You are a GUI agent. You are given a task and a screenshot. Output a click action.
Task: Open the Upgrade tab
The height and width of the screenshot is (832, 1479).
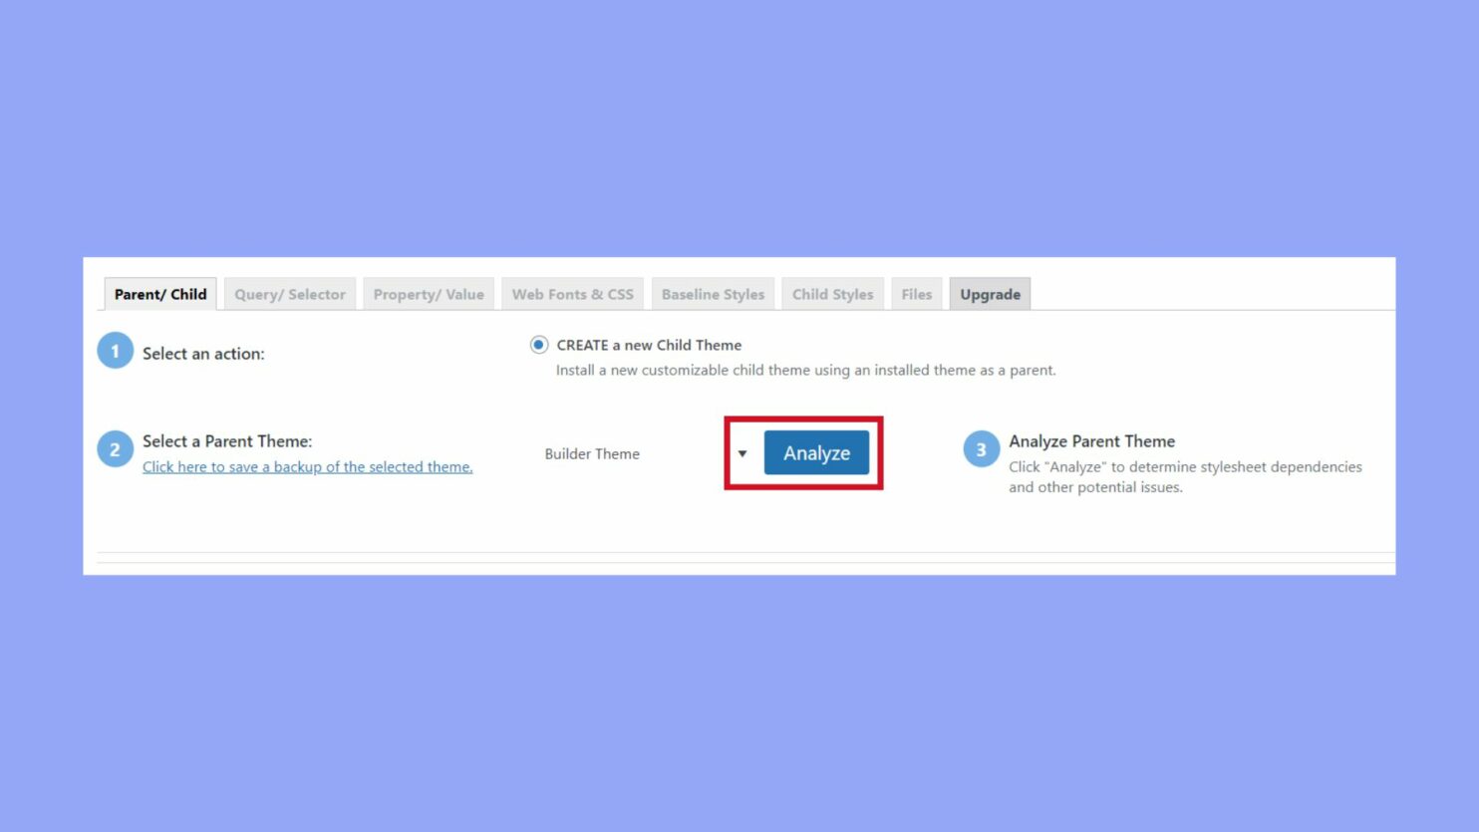coord(989,294)
